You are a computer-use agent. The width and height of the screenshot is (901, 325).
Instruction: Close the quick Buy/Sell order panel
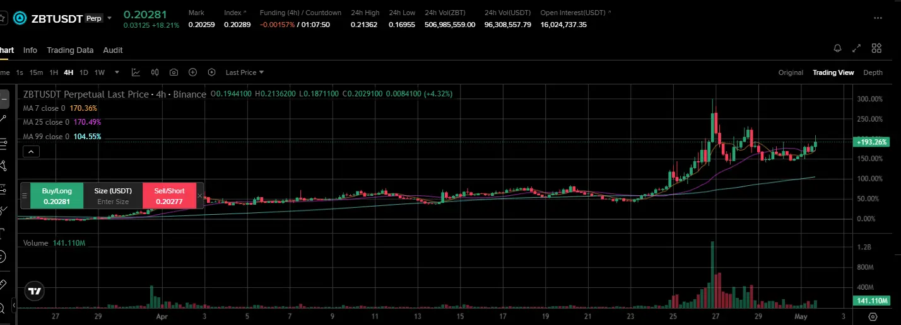(200, 196)
